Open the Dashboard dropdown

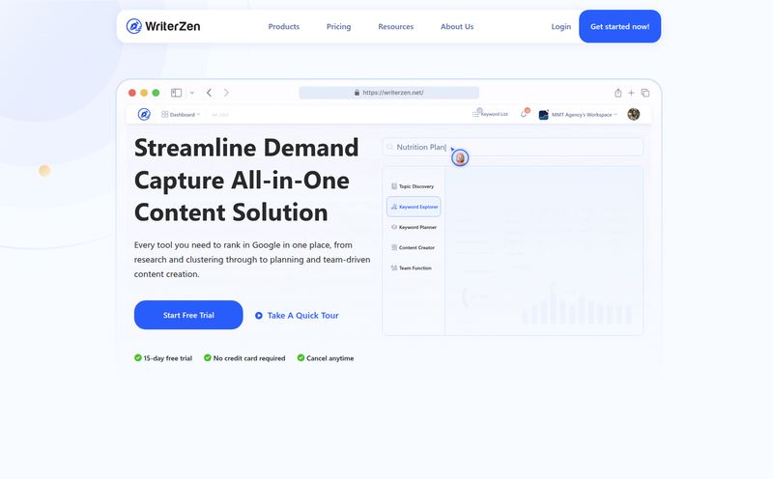coord(181,114)
